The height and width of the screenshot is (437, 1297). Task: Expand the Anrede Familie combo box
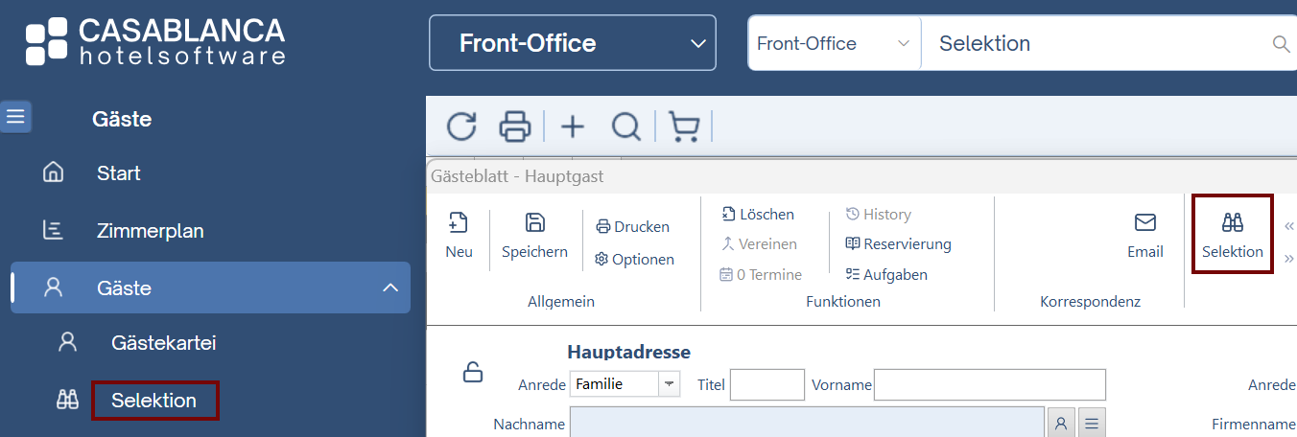[x=669, y=384]
